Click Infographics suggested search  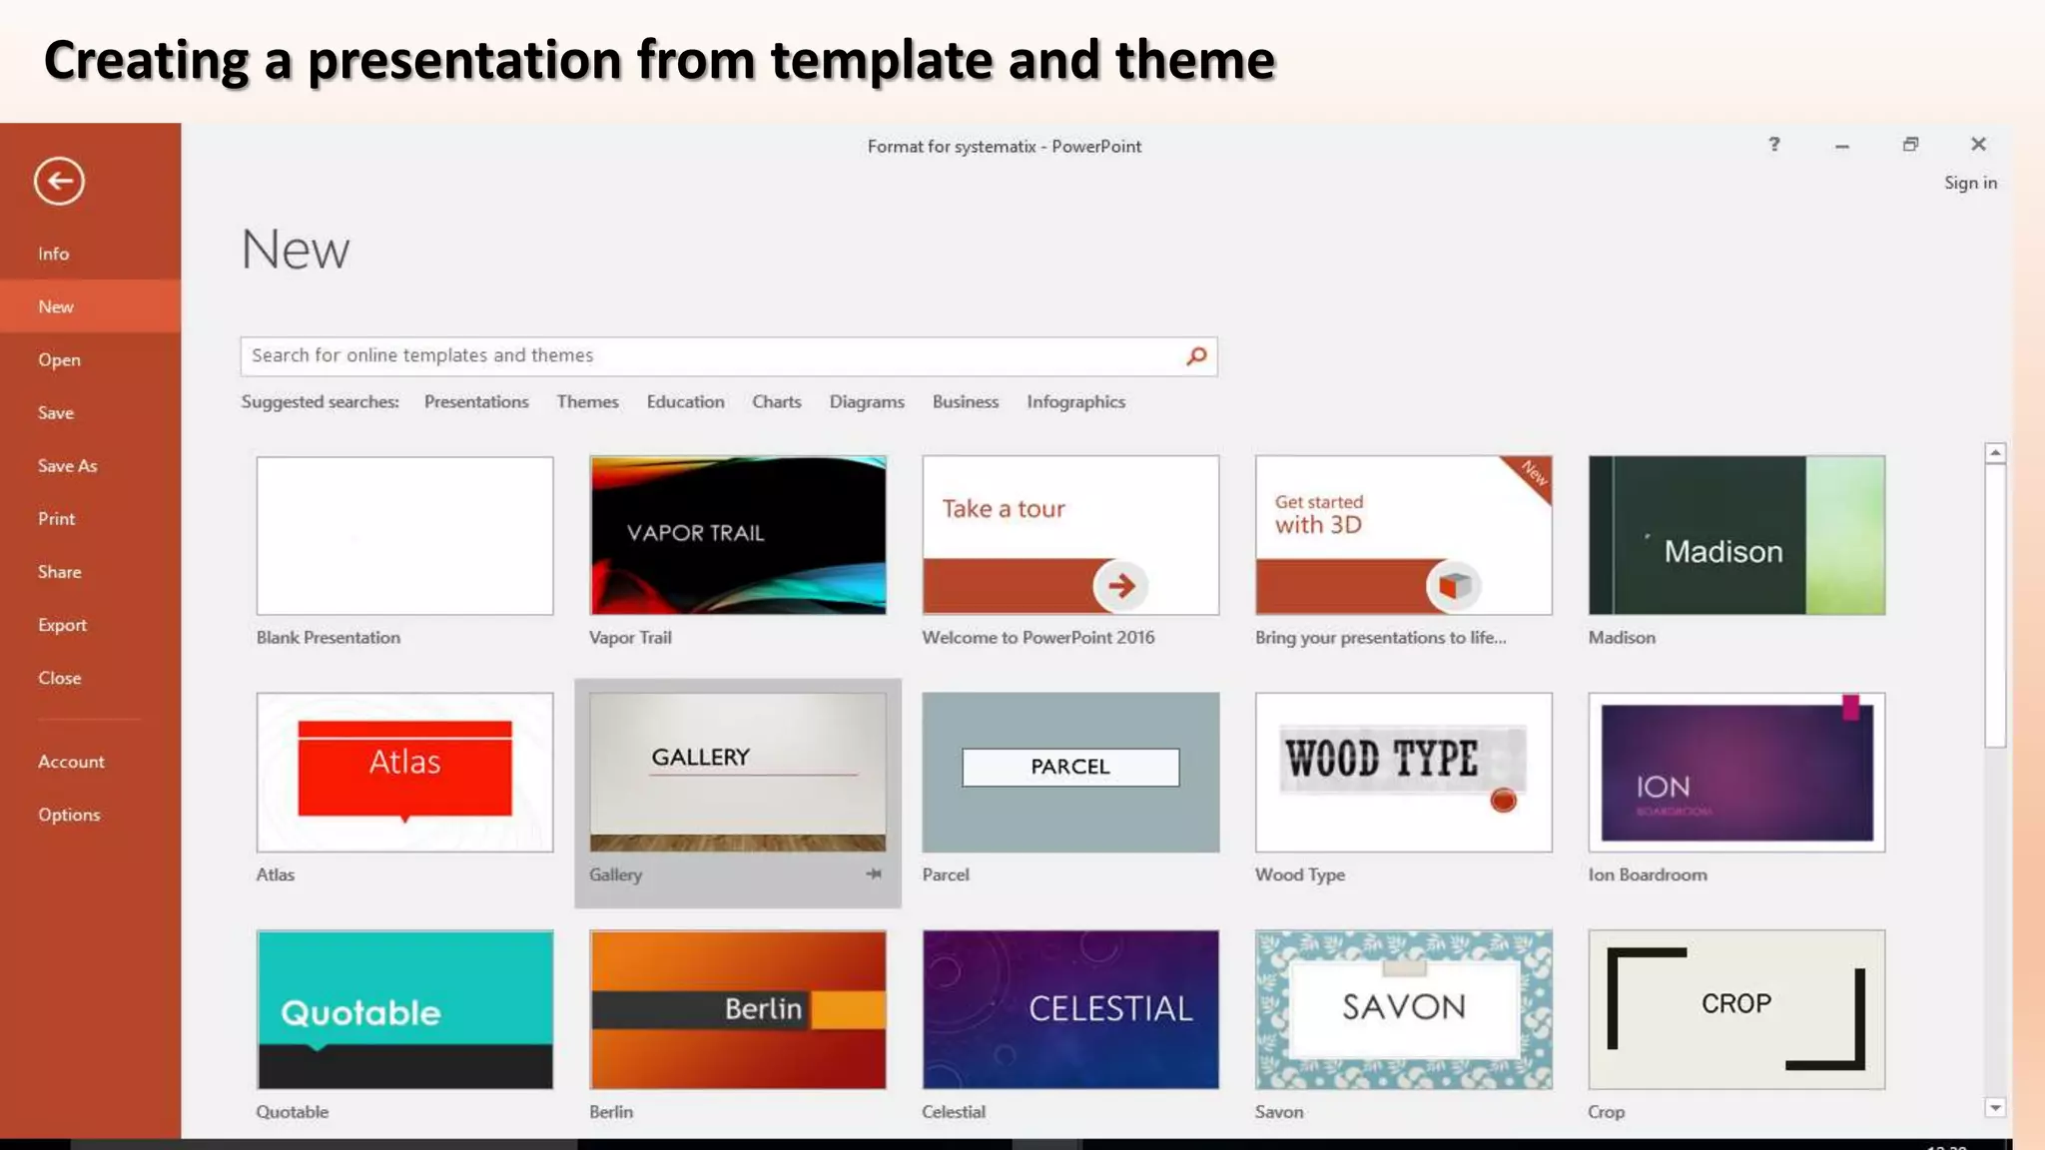1075,401
